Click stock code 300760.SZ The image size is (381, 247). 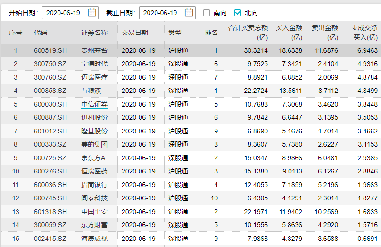pos(50,77)
